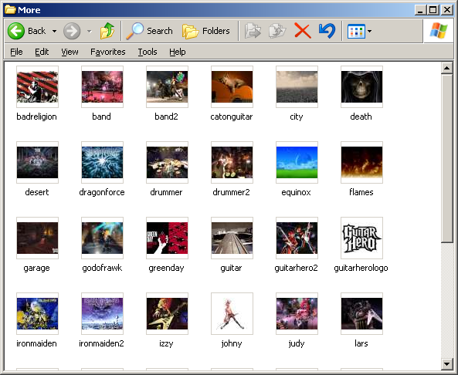The height and width of the screenshot is (375, 458).
Task: Select the ironmaiden thumbnail
Action: [x=37, y=313]
